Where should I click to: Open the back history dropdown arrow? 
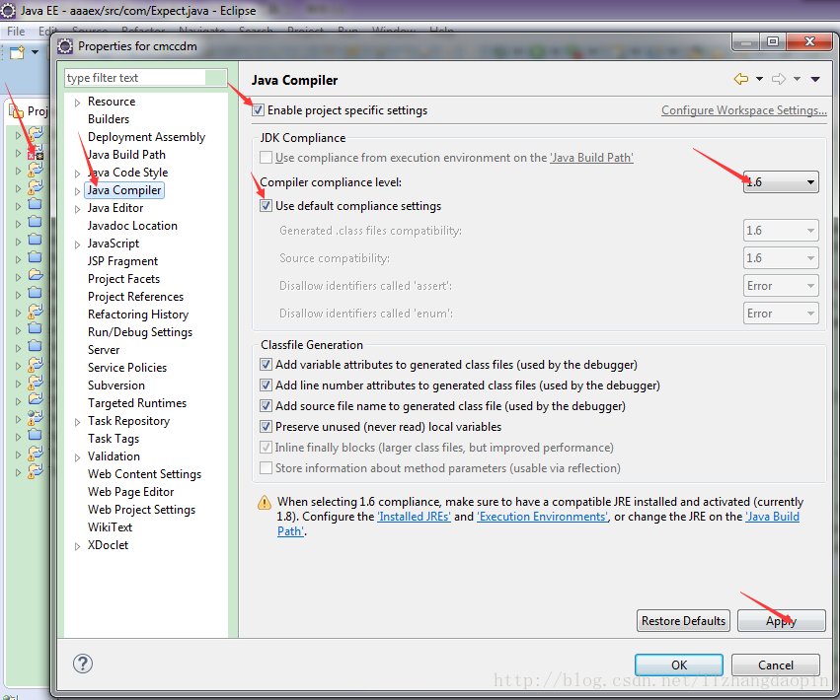tap(759, 79)
